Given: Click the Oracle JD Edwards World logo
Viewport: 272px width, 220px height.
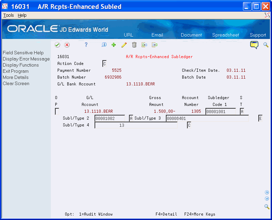Looking at the screenshot, I should 58,29.
